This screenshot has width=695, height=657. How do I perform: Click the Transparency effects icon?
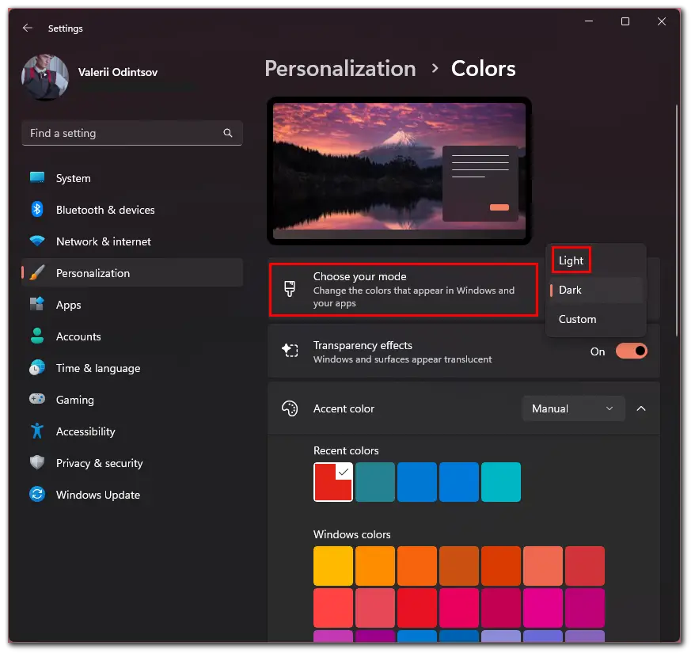(290, 350)
